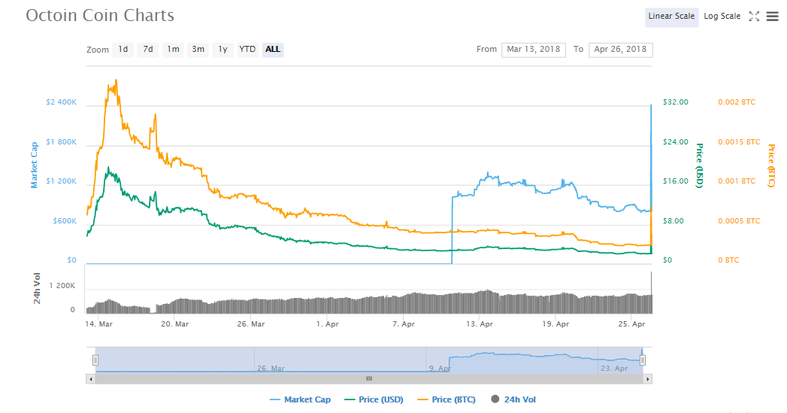Switch to Linear Scale

671,16
